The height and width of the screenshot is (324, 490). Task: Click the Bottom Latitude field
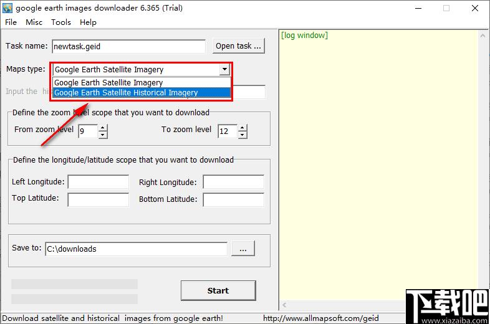[233, 199]
